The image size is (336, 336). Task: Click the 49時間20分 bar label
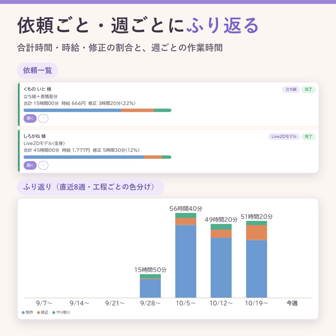(221, 220)
